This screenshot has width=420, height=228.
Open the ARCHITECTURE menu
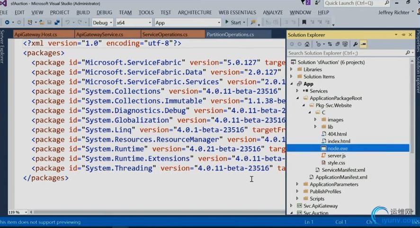point(195,13)
